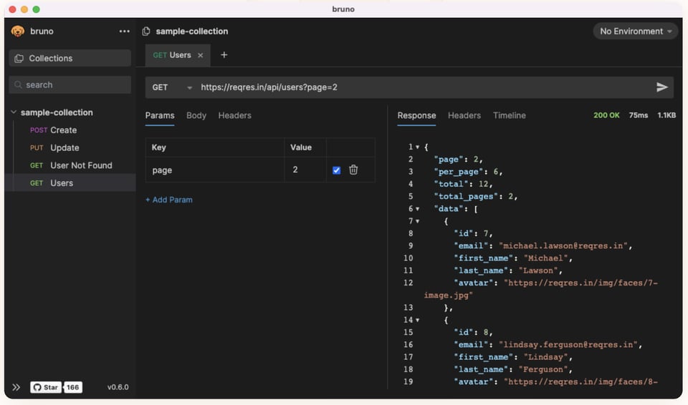Screen dimensions: 688x405
Task: Open the Collections button in sidebar
Action: 70,59
